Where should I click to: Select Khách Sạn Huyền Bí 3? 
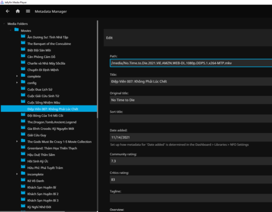click(x=43, y=200)
